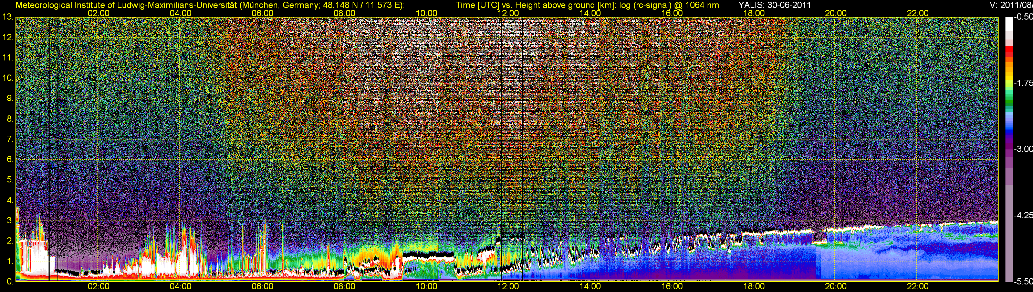Click the 0 km height axis label

(x=10, y=282)
